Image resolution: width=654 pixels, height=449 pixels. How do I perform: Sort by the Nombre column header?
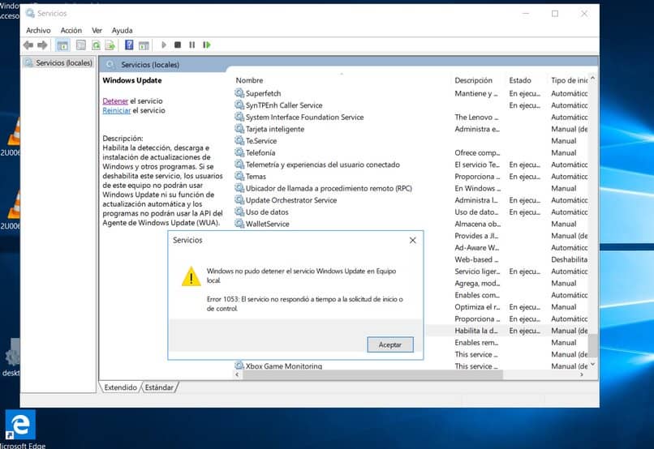[x=250, y=80]
